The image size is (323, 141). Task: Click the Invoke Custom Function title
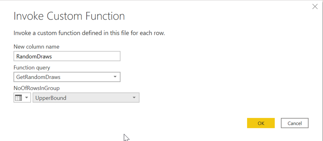point(69,16)
